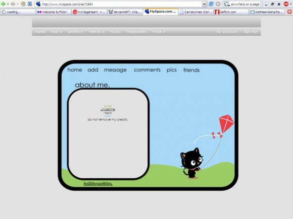Click the green 'bold' sample text
This screenshot has height=219, width=293.
tap(108, 106)
